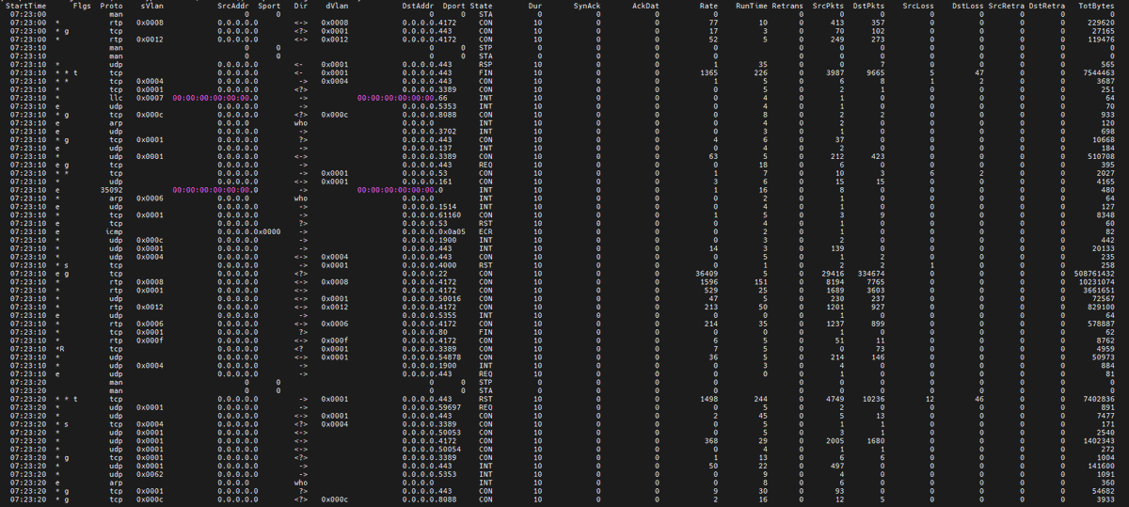Click the dVlan column header
Screen dimensions: 1129x507
[x=338, y=6]
